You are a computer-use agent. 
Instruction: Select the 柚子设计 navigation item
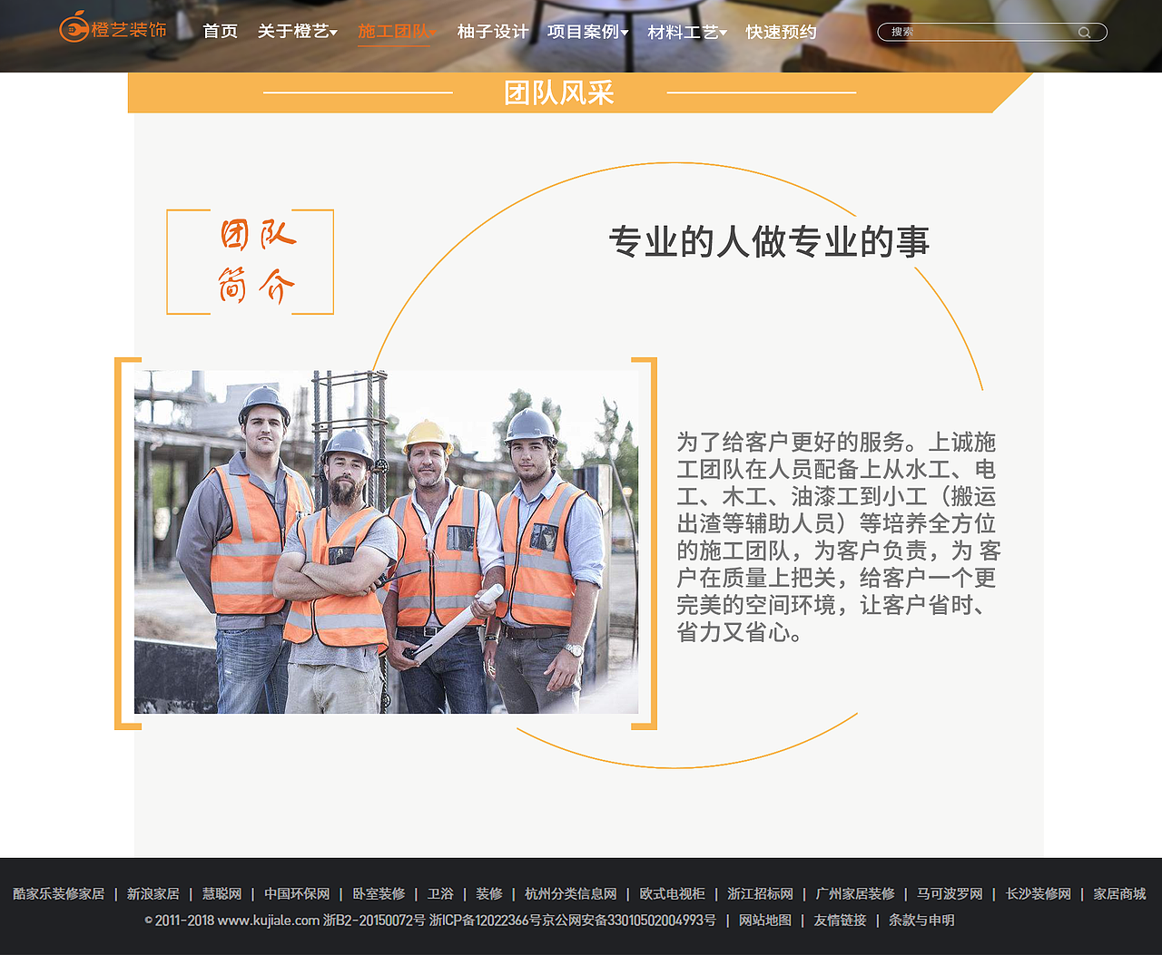(491, 31)
